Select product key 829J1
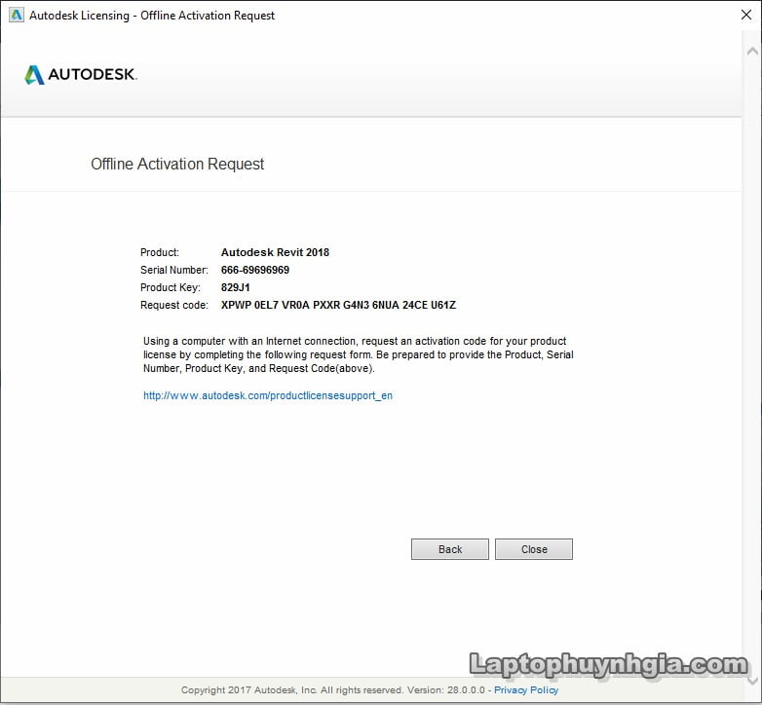Screen dimensions: 762x705 tap(235, 287)
